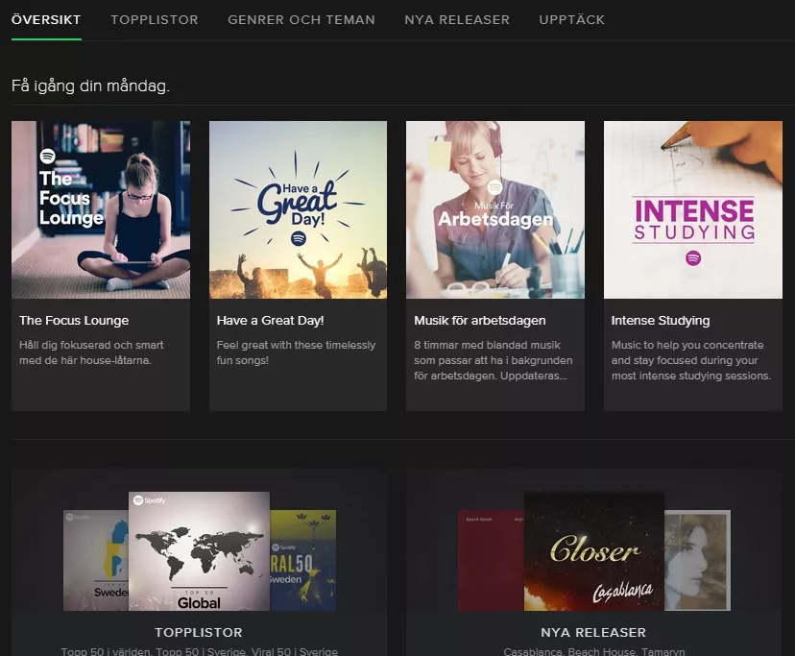Click Musik för arbetsdagen playlist title
This screenshot has width=795, height=656.
click(480, 321)
